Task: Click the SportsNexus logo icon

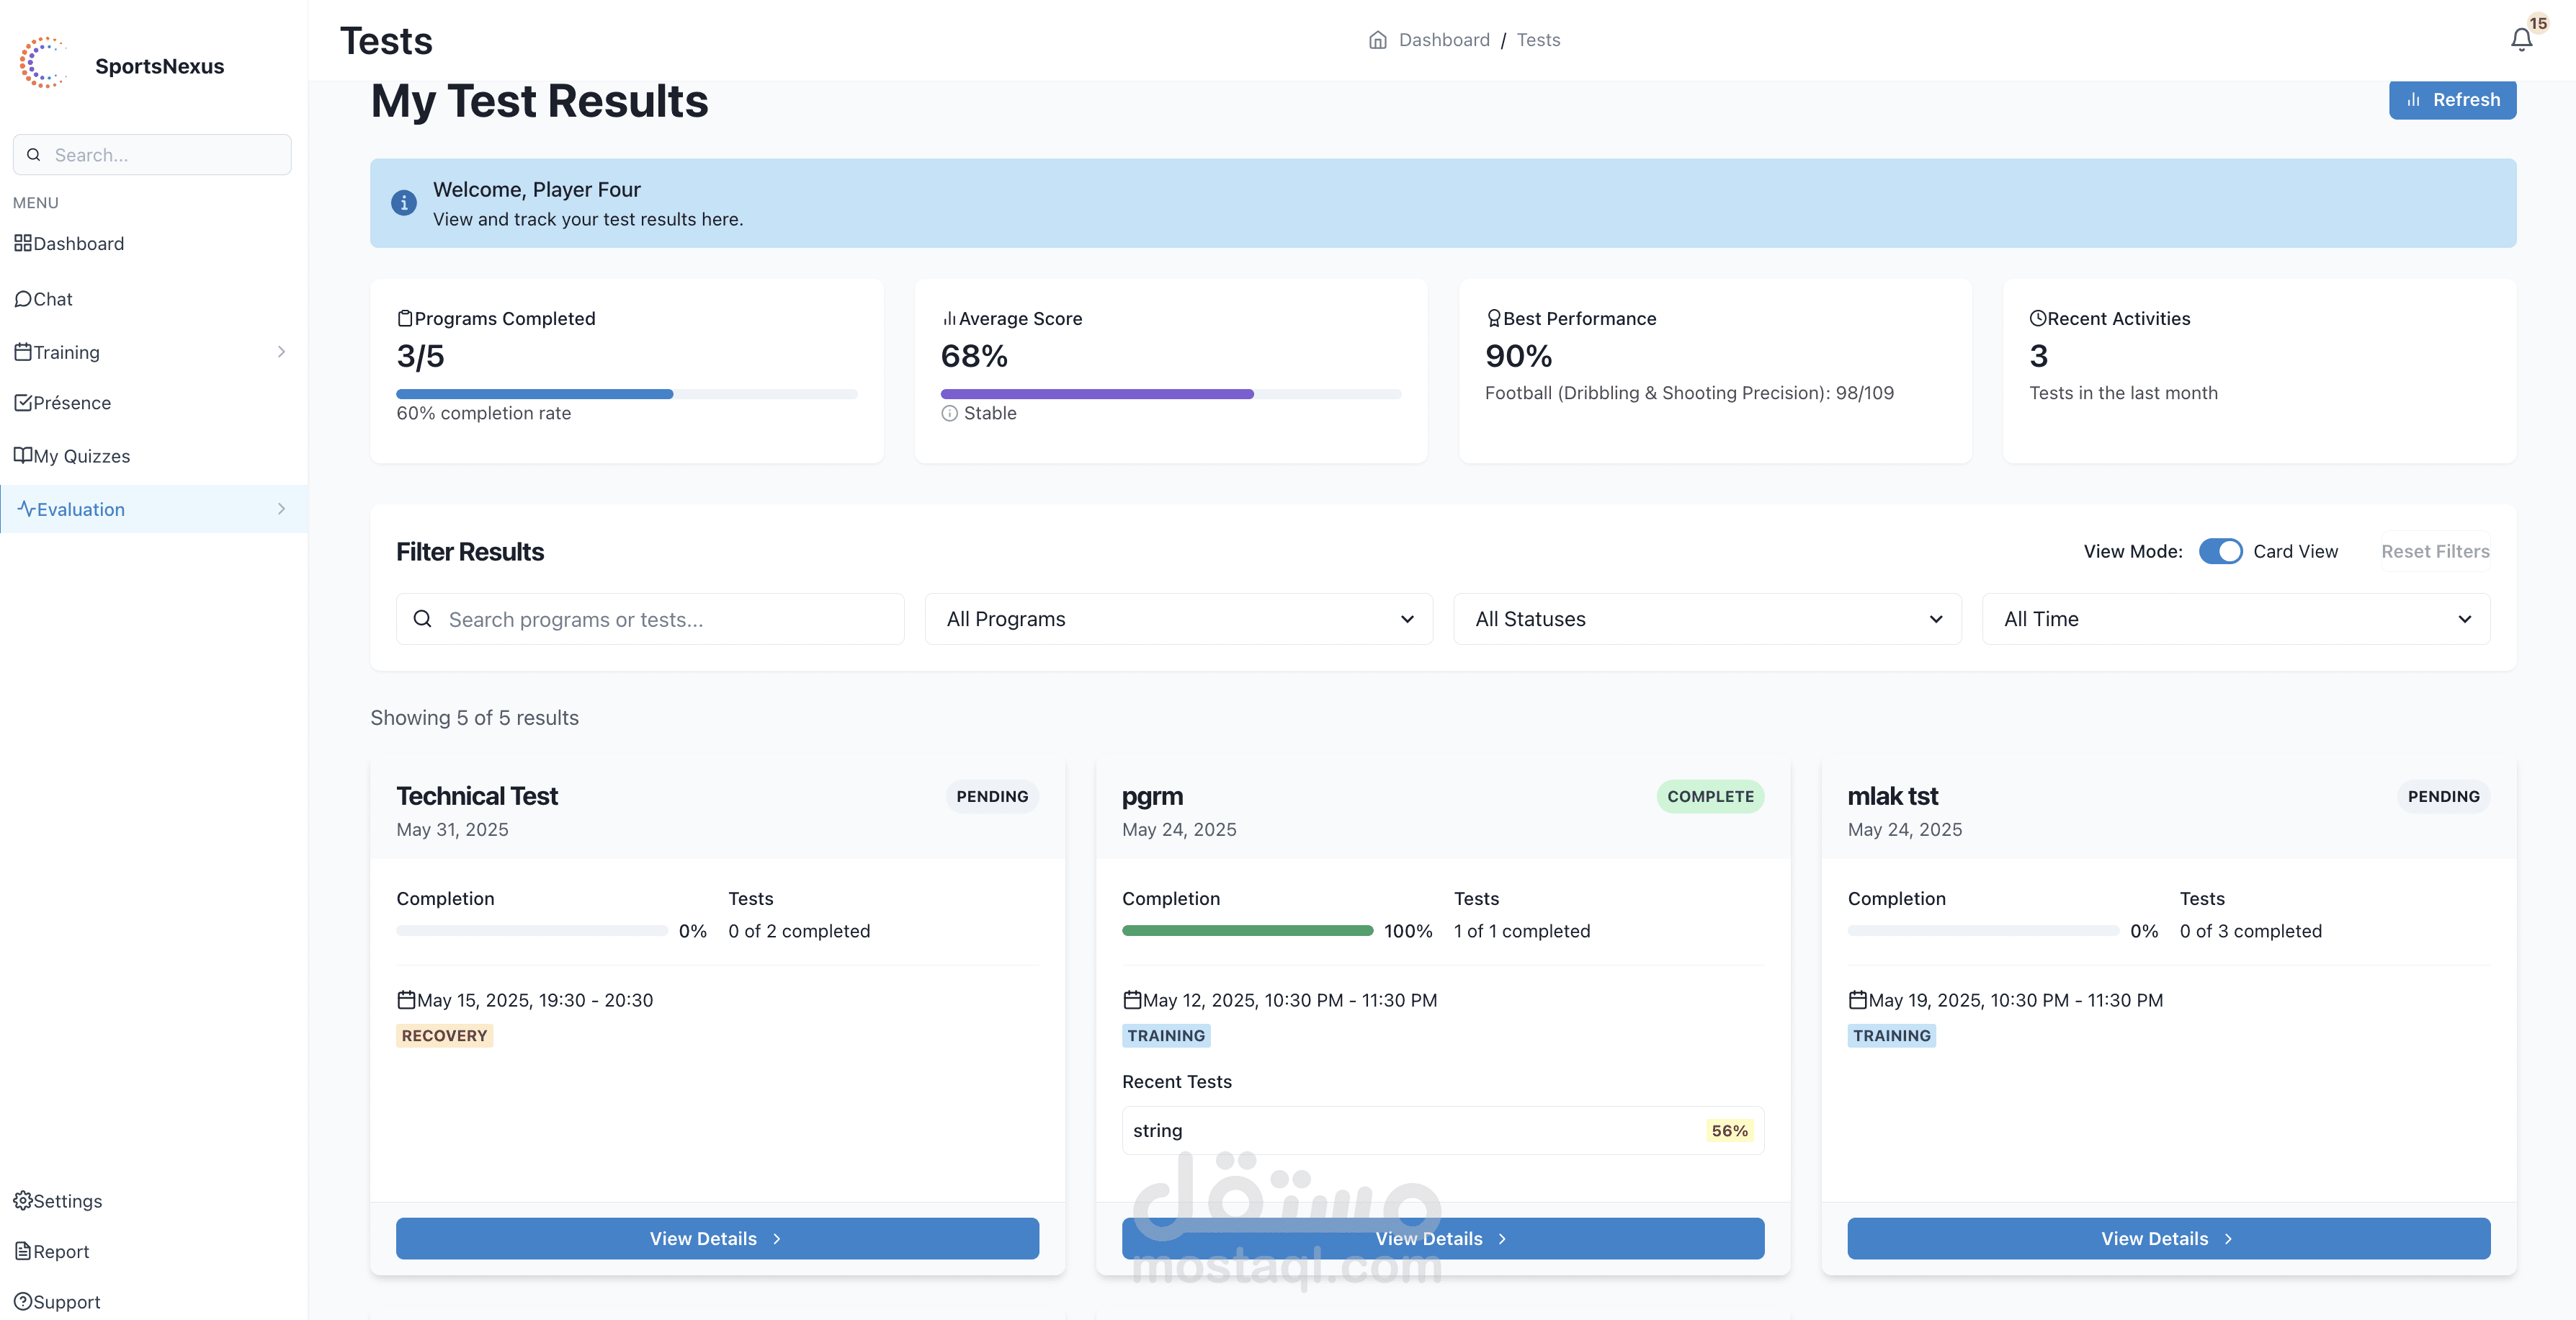Action: tap(43, 63)
